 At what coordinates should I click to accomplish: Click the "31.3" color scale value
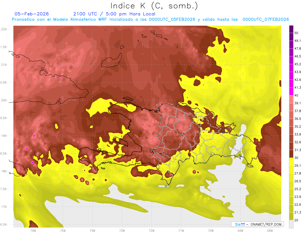tap(297, 150)
